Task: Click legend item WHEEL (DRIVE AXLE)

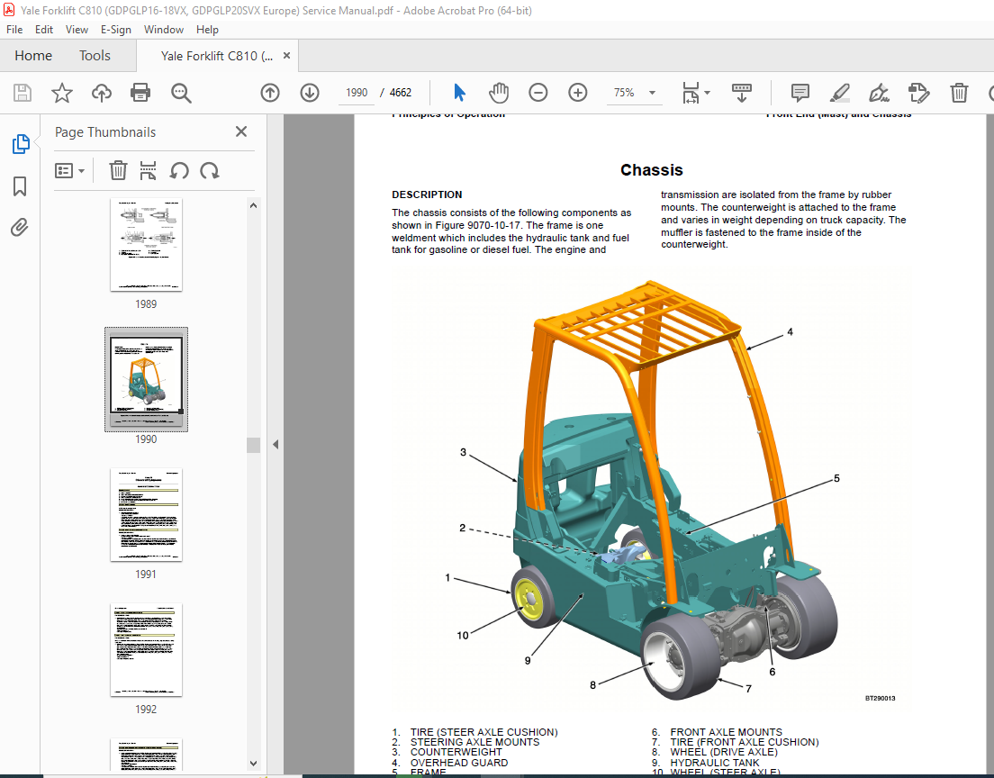Action: coord(723,752)
